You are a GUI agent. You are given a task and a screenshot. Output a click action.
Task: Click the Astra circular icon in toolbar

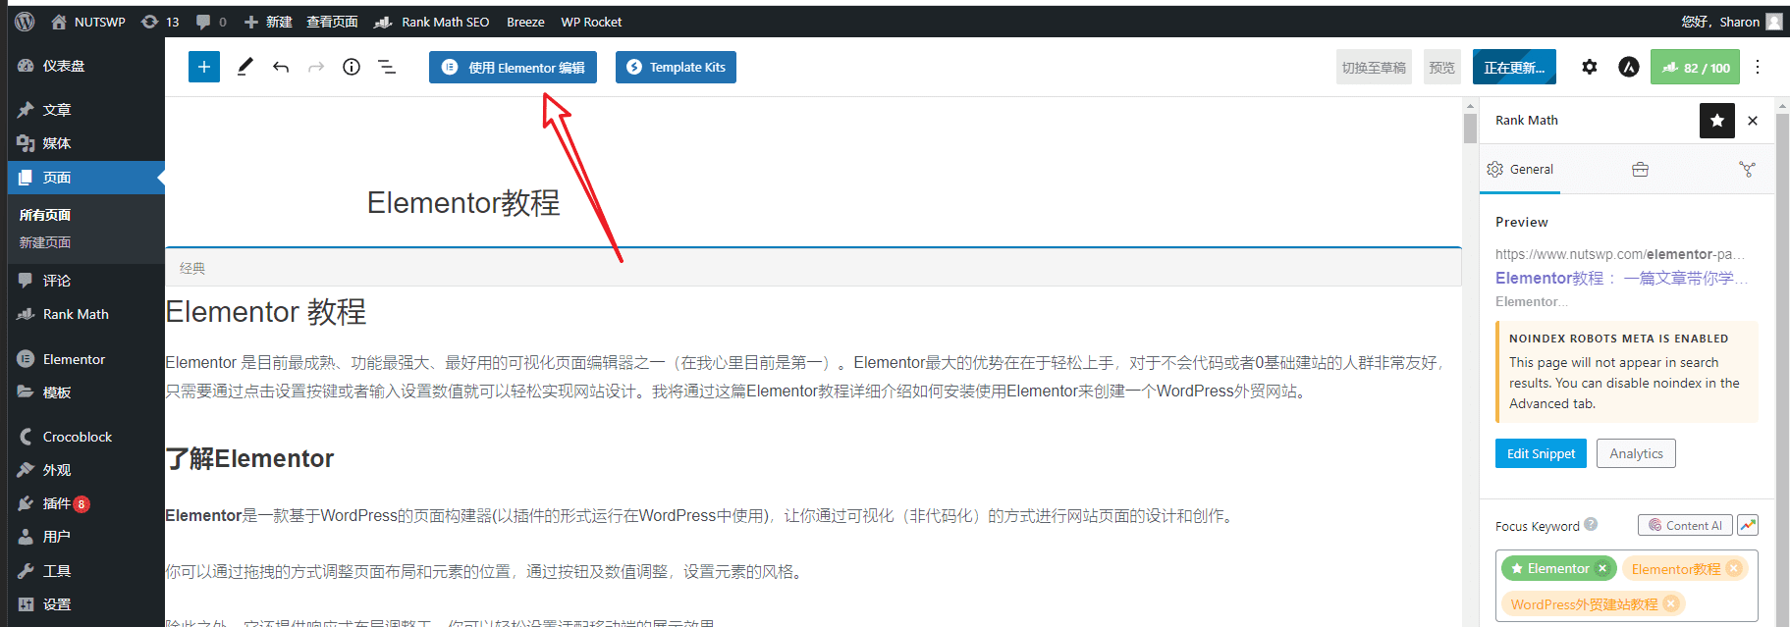[x=1629, y=67]
